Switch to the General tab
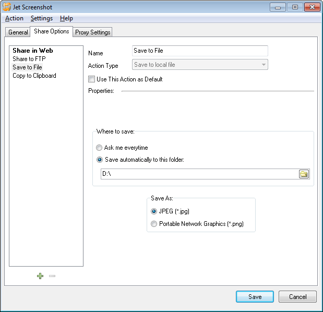This screenshot has height=312, width=323. [18, 32]
